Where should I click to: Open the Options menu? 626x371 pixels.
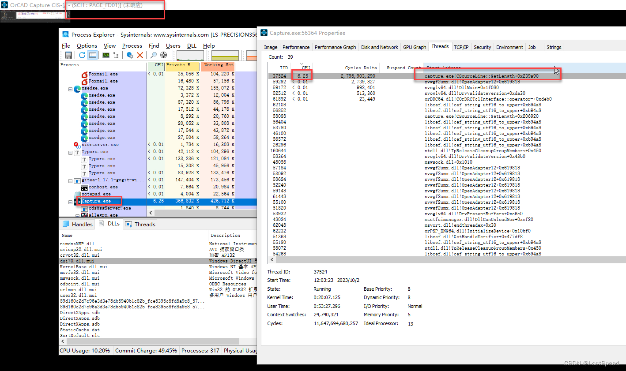(x=87, y=46)
